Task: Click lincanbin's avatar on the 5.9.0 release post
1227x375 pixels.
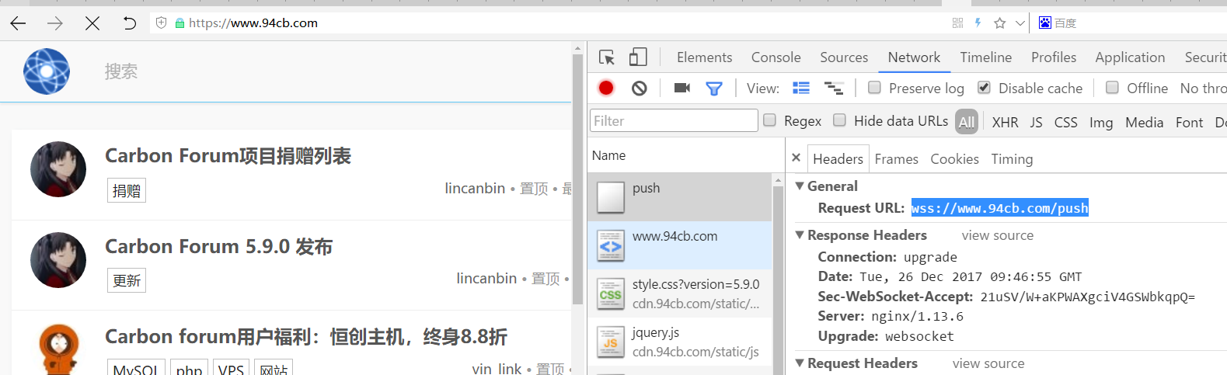Action: [58, 260]
